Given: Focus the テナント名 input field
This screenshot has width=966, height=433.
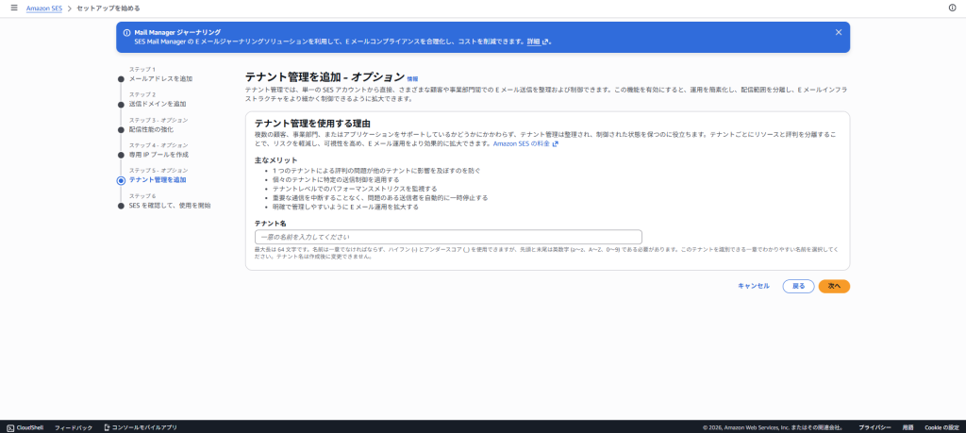Looking at the screenshot, I should [448, 237].
